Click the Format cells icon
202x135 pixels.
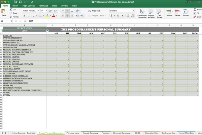click(x=185, y=11)
